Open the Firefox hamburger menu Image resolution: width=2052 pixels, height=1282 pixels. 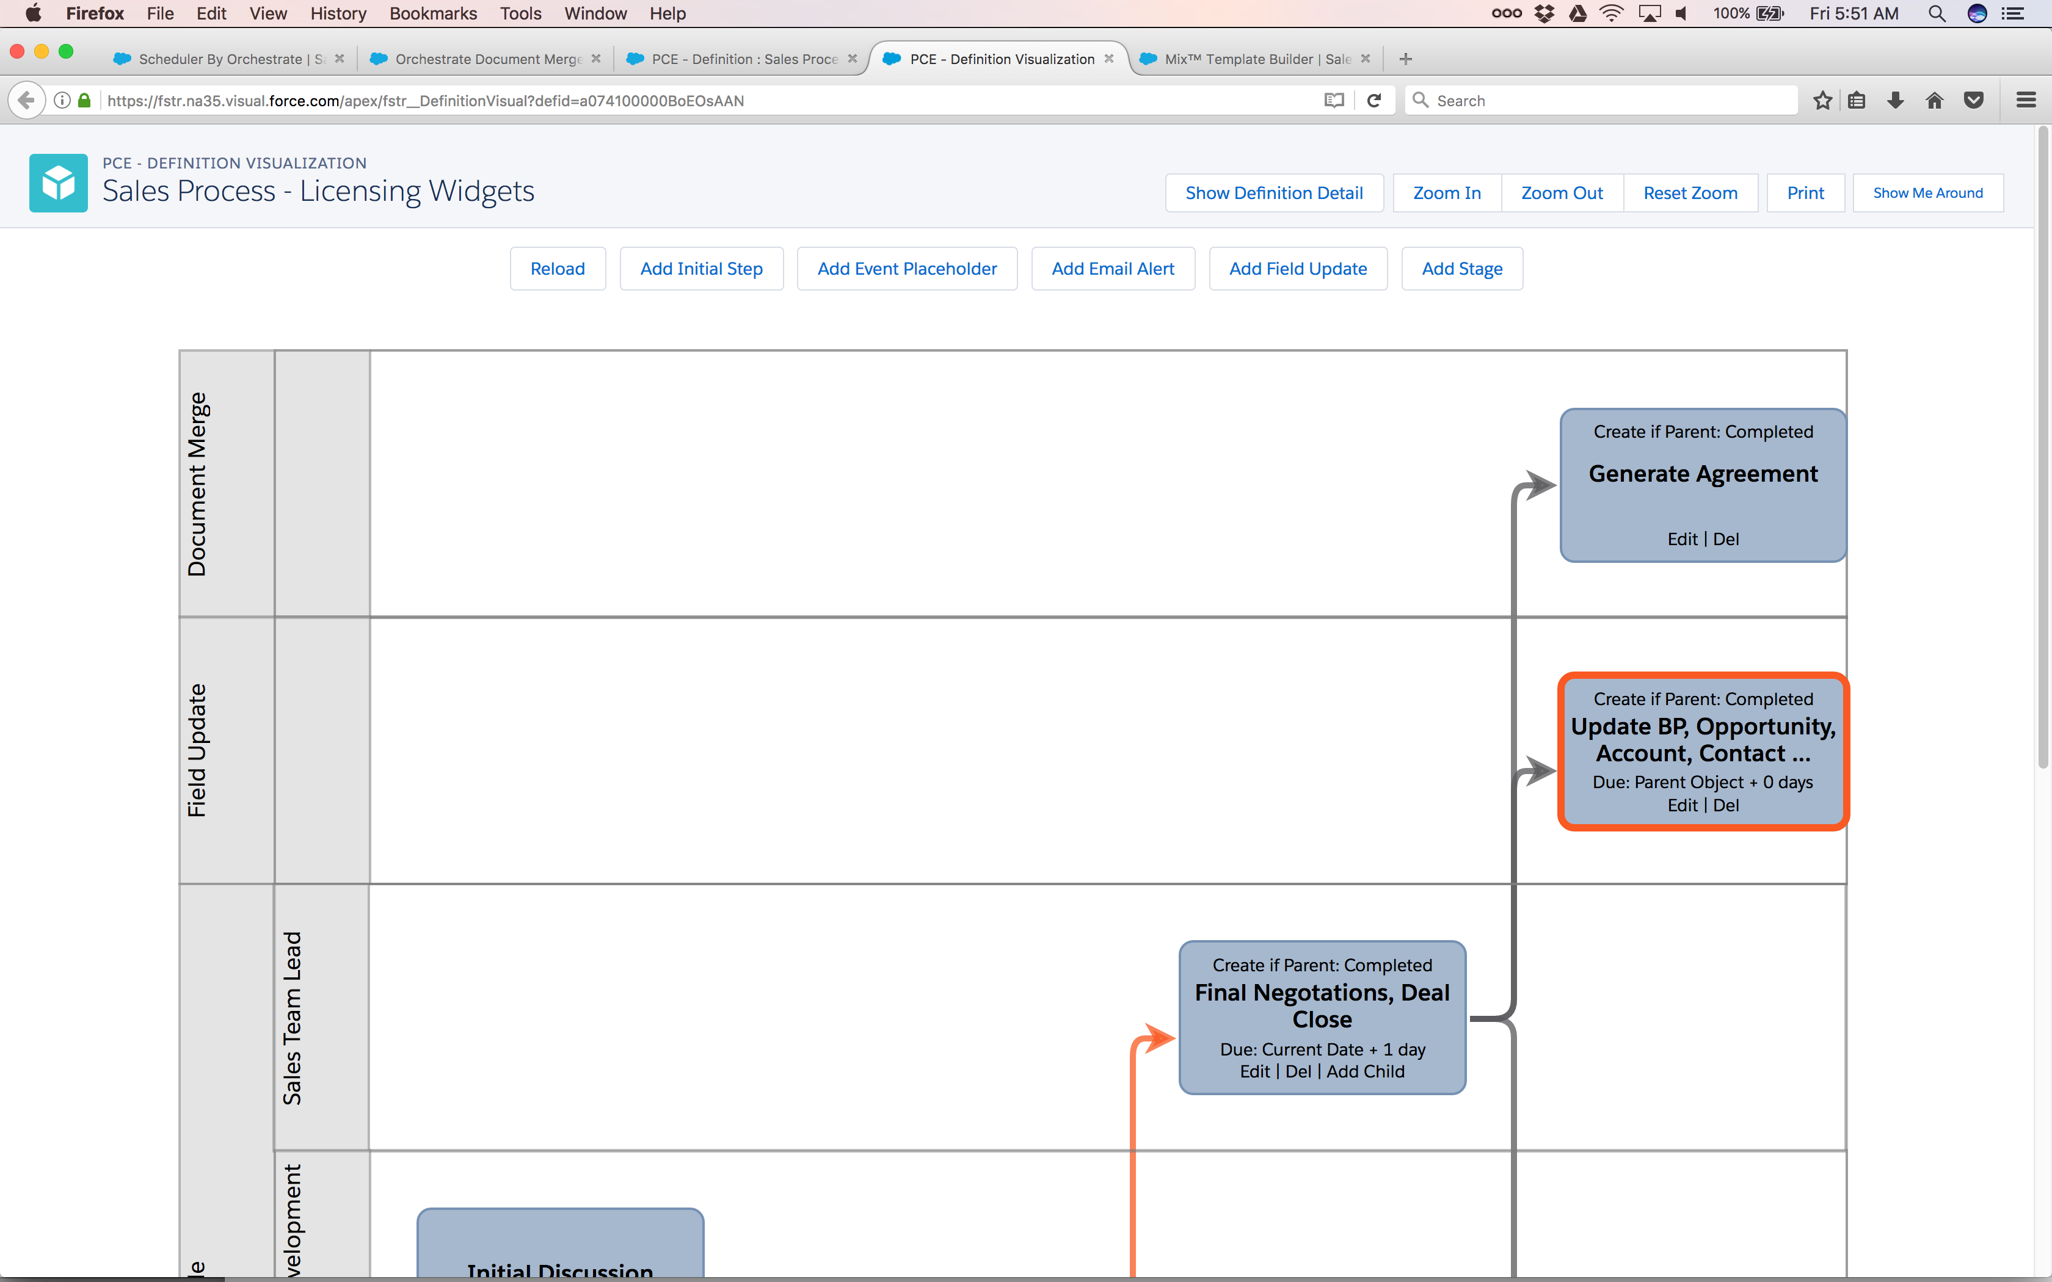click(x=2026, y=100)
